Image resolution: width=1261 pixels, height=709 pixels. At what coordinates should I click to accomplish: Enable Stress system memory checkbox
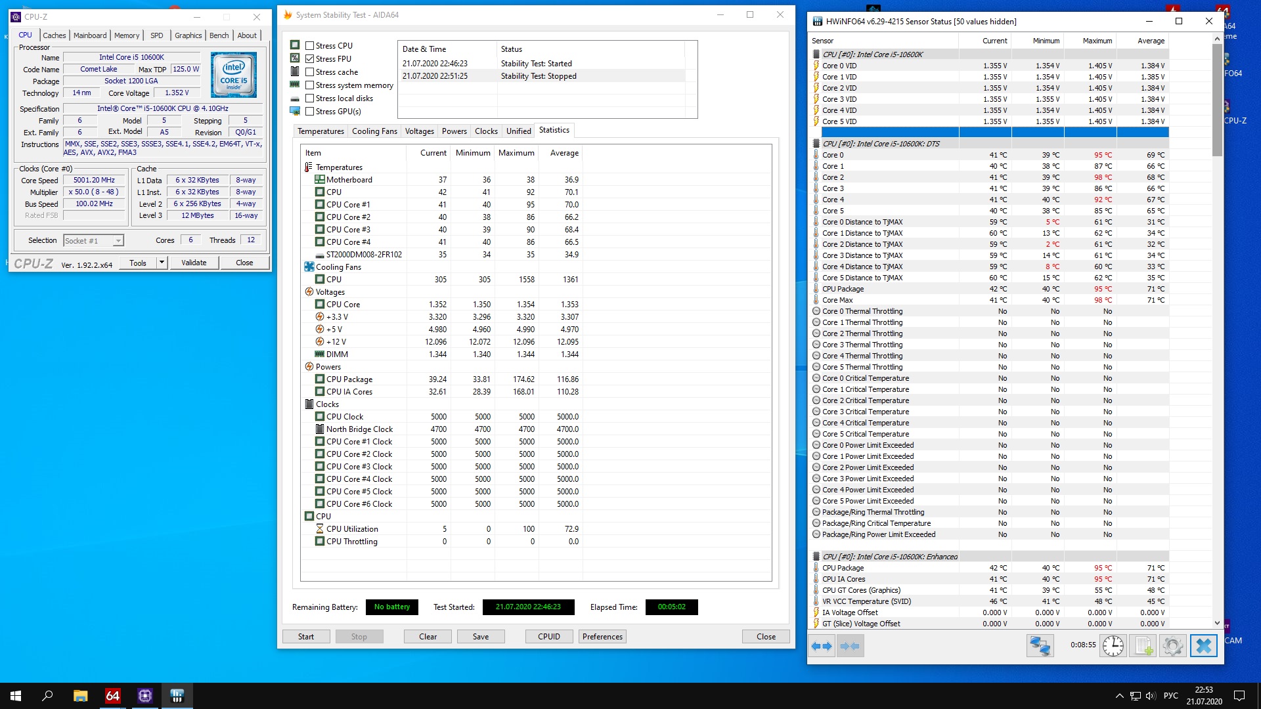pyautogui.click(x=310, y=85)
